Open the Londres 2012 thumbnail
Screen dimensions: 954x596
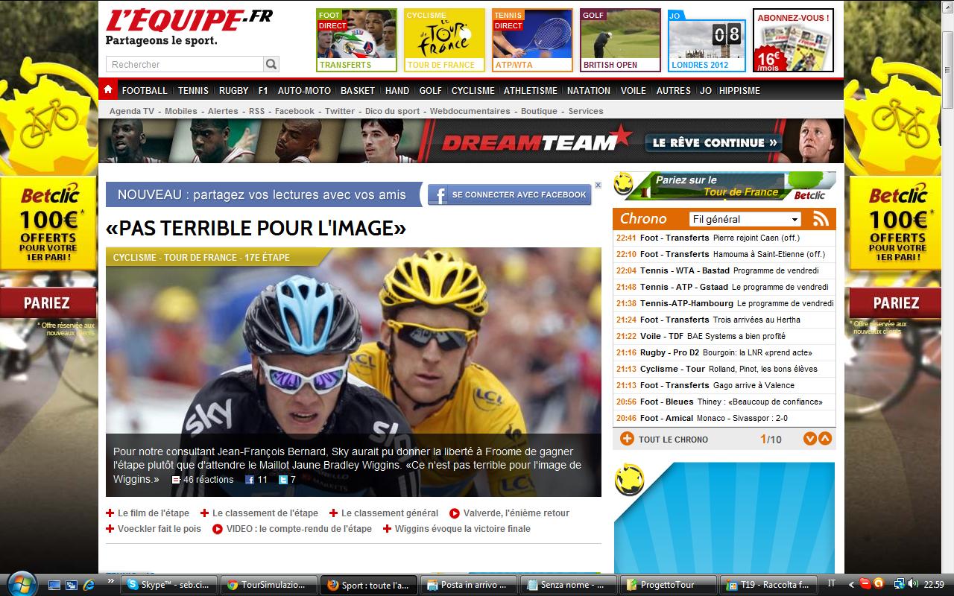click(x=707, y=40)
